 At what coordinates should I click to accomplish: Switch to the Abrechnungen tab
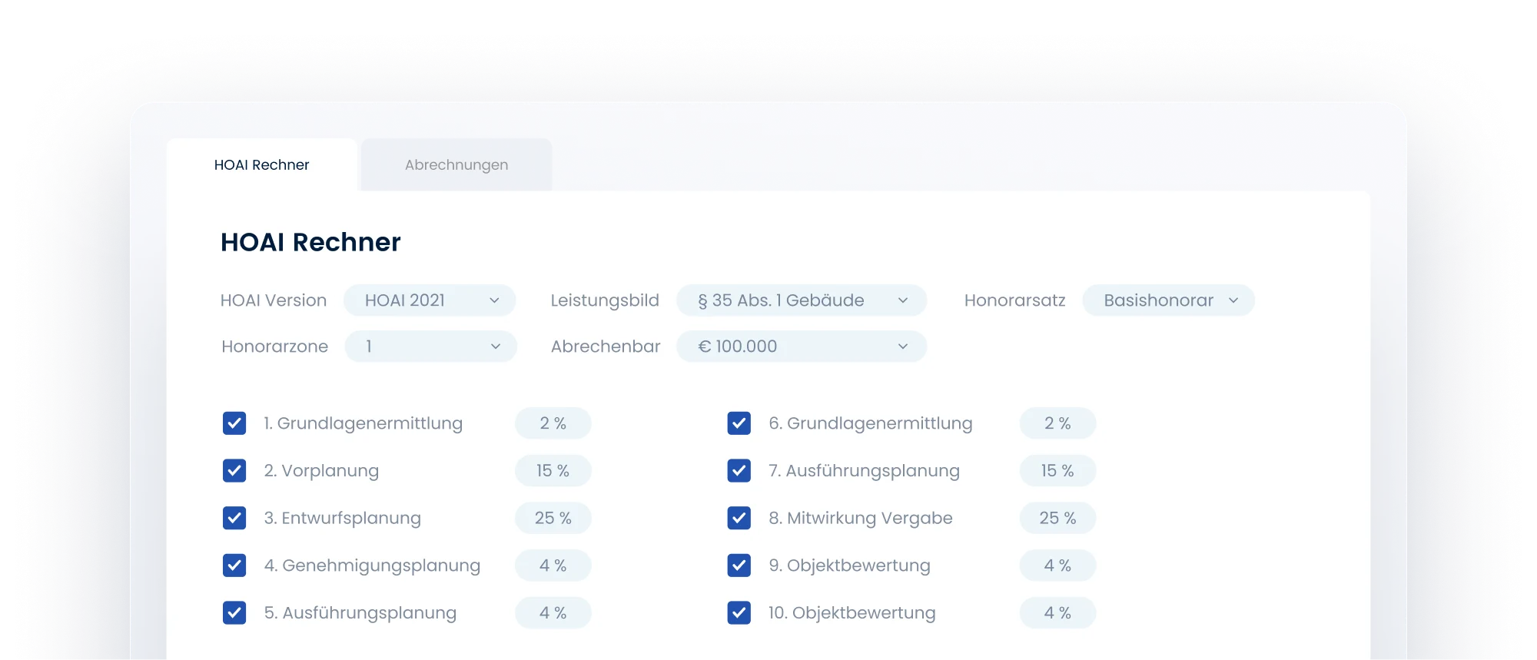pos(456,165)
